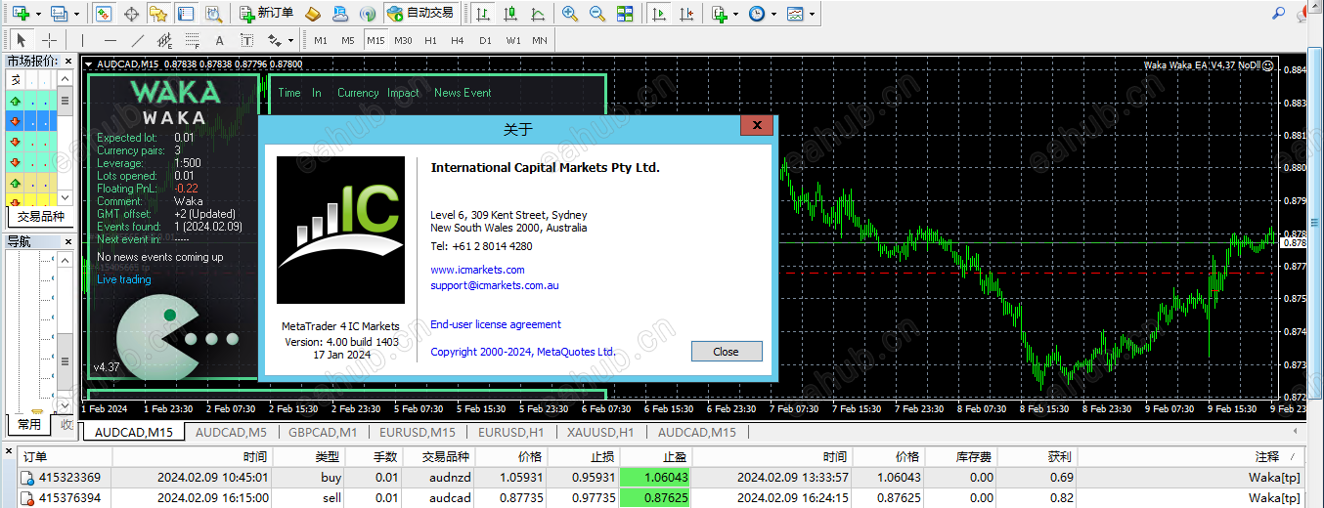Draw a horizontal line tool

click(x=110, y=40)
